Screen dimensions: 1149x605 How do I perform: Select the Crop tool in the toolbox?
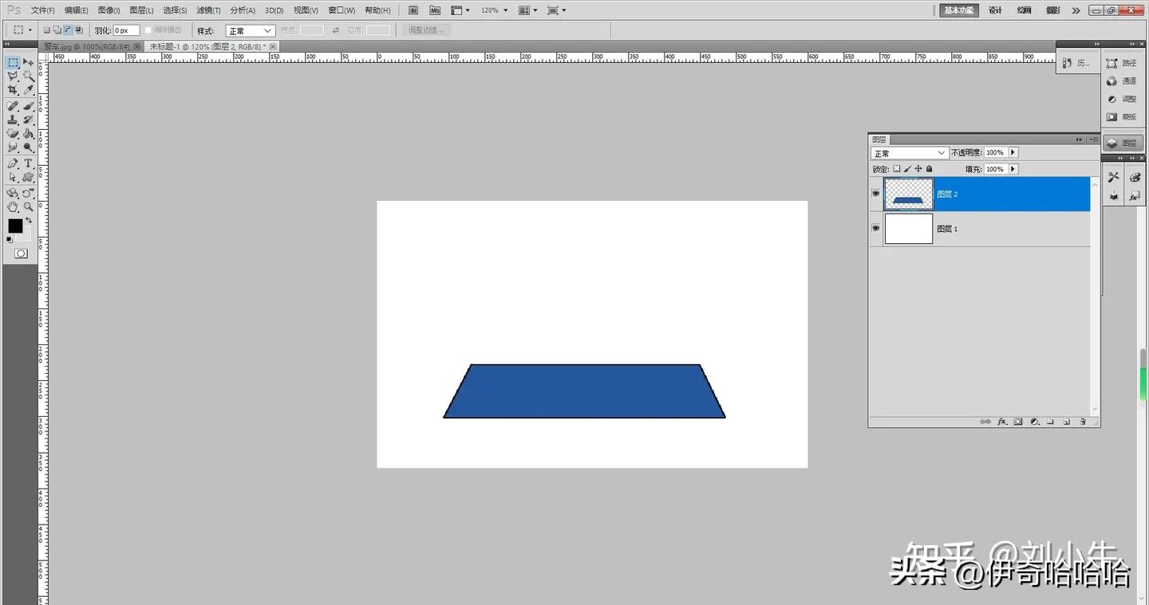(x=13, y=90)
